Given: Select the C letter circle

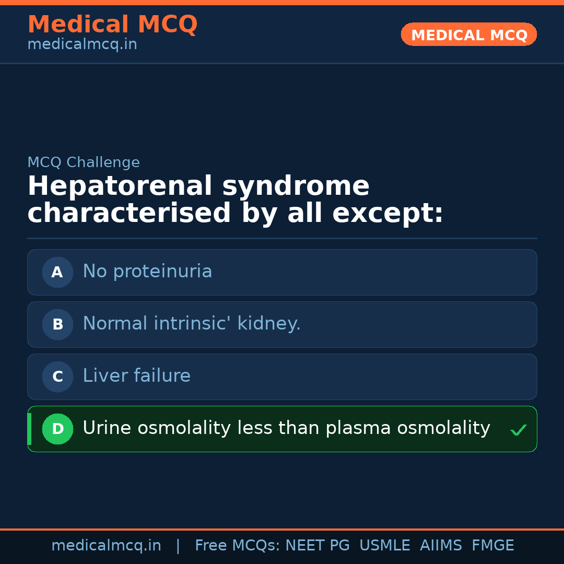Looking at the screenshot, I should (57, 377).
